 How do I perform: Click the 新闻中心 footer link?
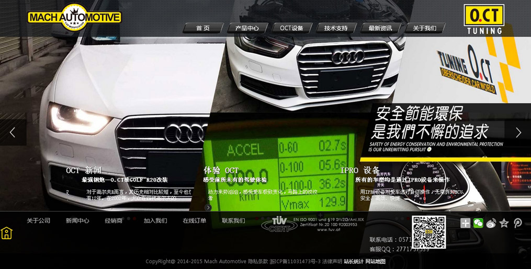tap(77, 220)
